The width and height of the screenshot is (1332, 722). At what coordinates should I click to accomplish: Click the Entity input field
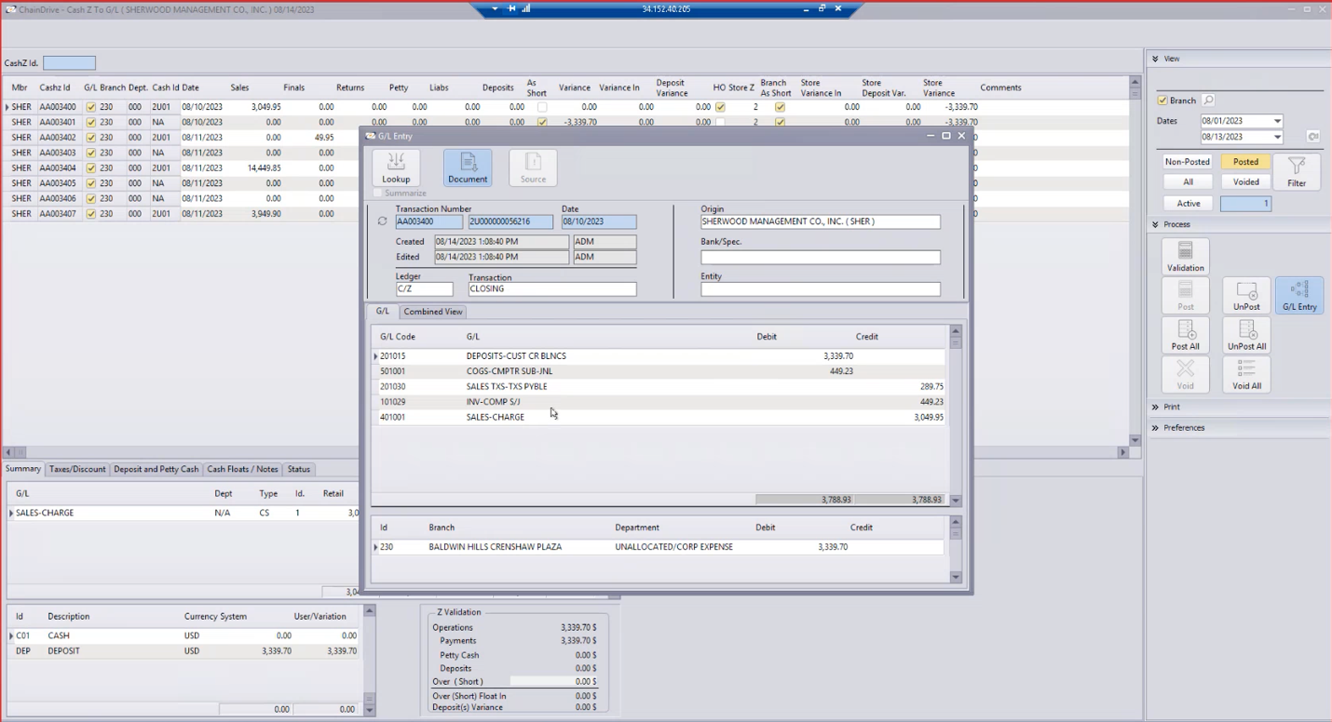point(821,289)
